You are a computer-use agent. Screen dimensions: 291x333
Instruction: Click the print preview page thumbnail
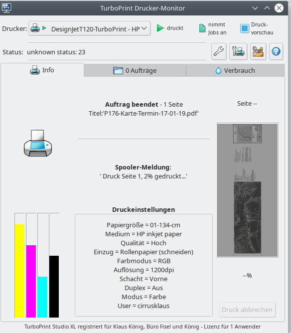[248, 190]
